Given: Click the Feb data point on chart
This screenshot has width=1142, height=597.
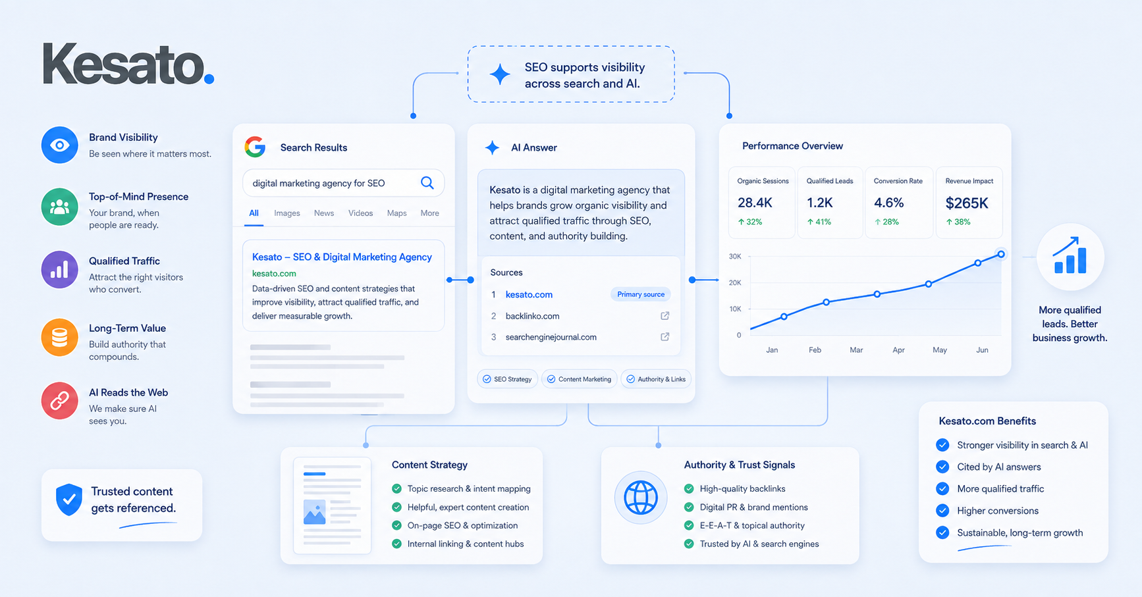Looking at the screenshot, I should pyautogui.click(x=827, y=302).
